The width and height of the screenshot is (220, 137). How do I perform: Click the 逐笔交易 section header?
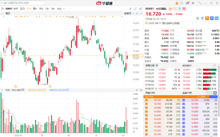[x=150, y=65]
